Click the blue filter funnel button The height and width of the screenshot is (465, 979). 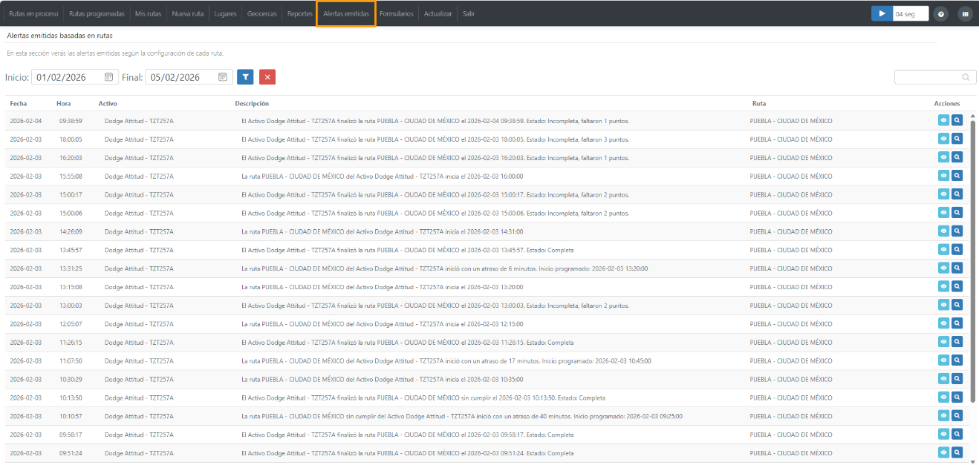[245, 77]
